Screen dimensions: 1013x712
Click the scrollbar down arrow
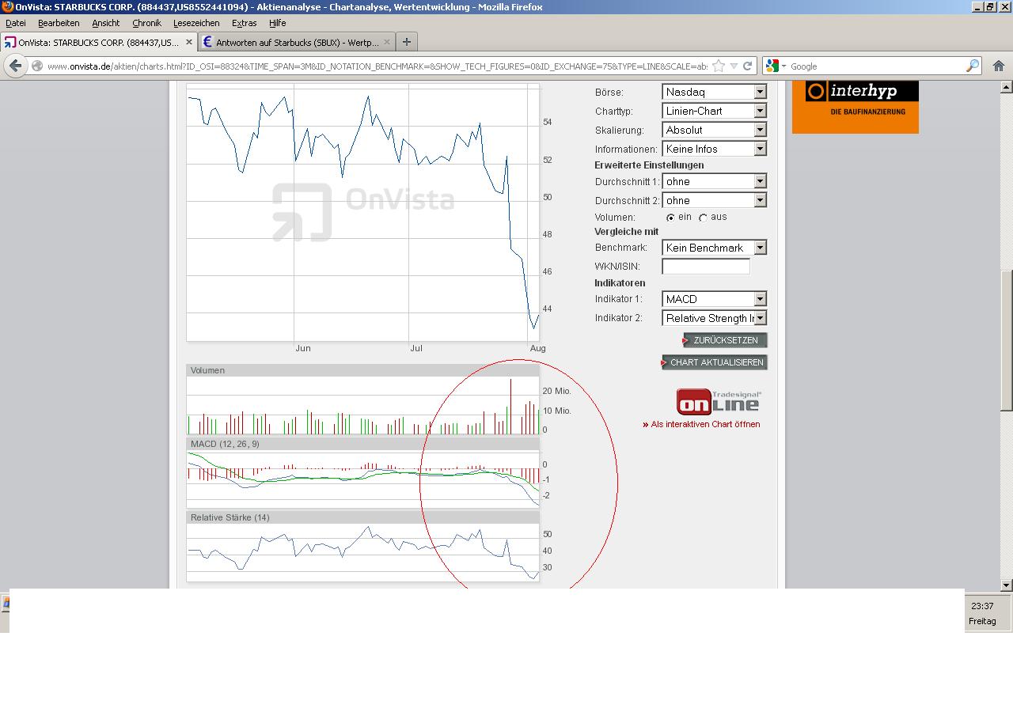(1007, 585)
